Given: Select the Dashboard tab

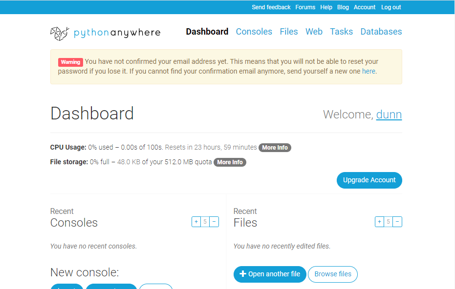Looking at the screenshot, I should (x=207, y=32).
